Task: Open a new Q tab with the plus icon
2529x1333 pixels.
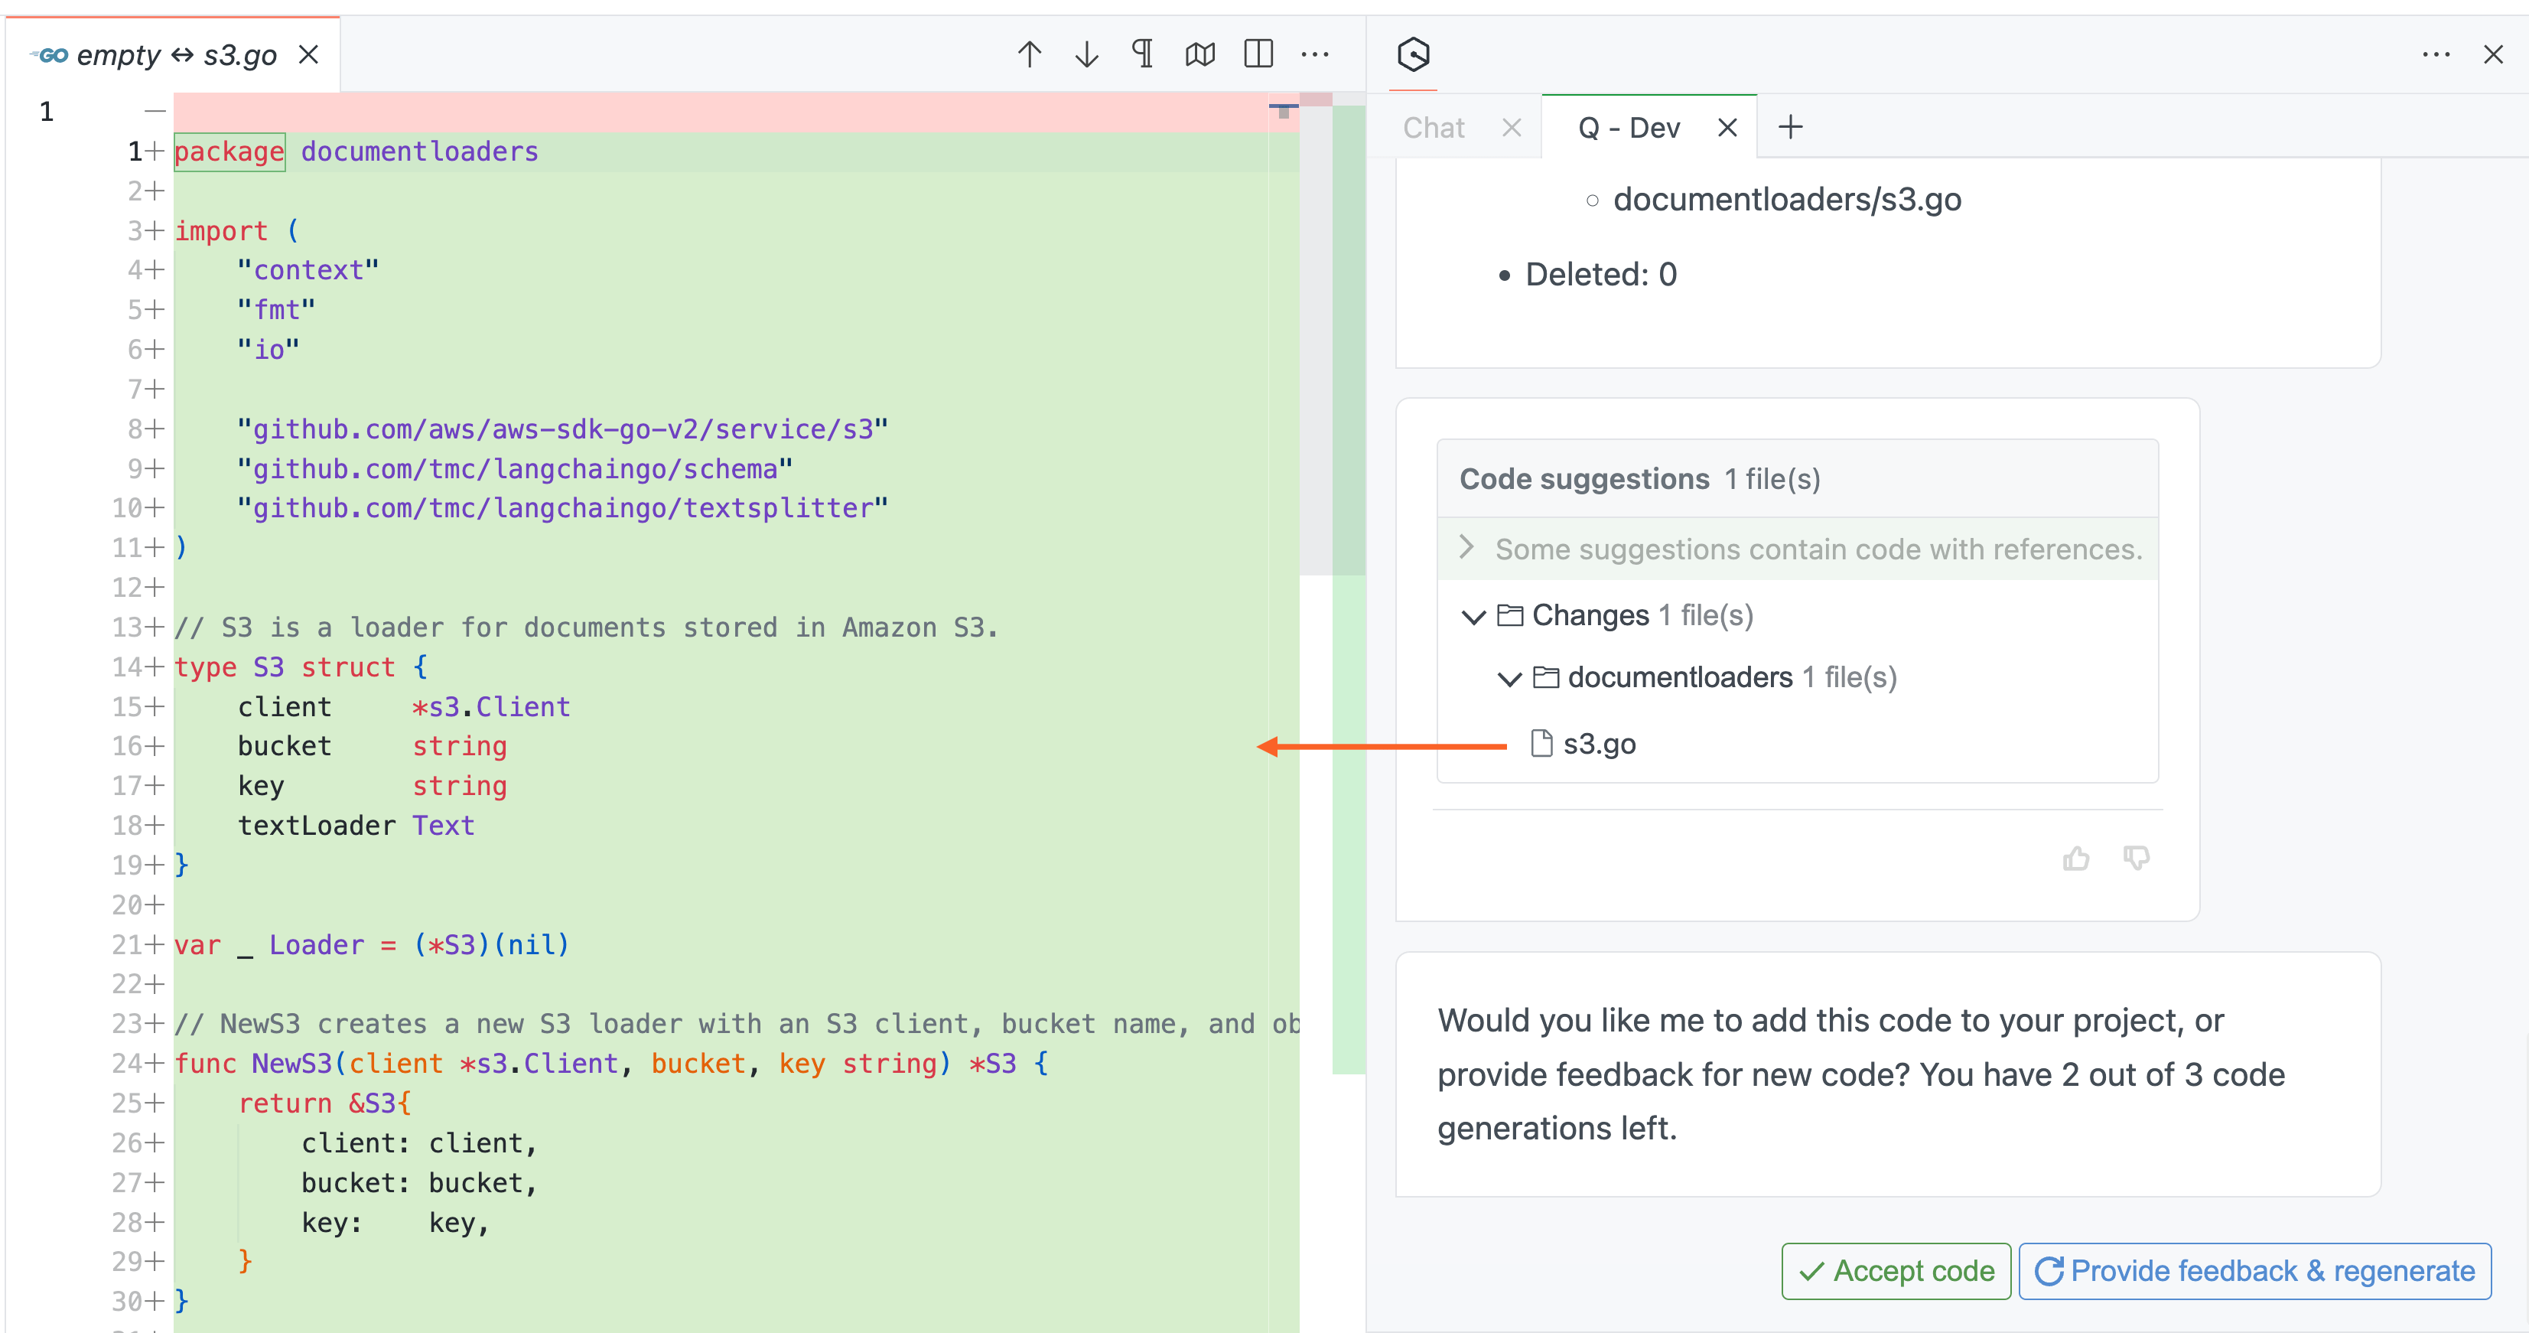Action: [x=1791, y=127]
